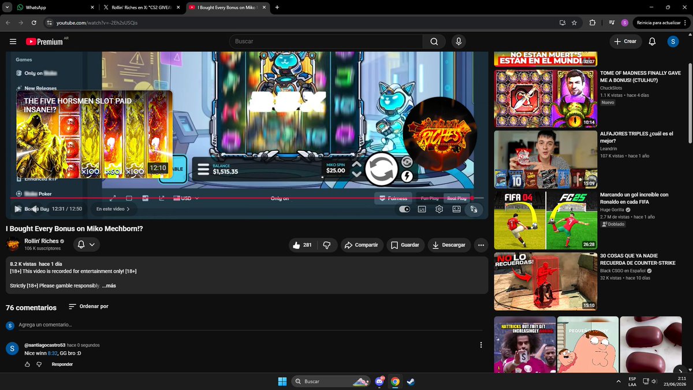Viewport: 693px width, 390px height.
Task: Open Tome of Madness suggested video thumbnail
Action: [546, 98]
